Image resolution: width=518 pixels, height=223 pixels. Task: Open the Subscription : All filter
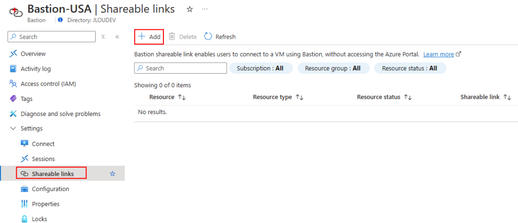[261, 68]
